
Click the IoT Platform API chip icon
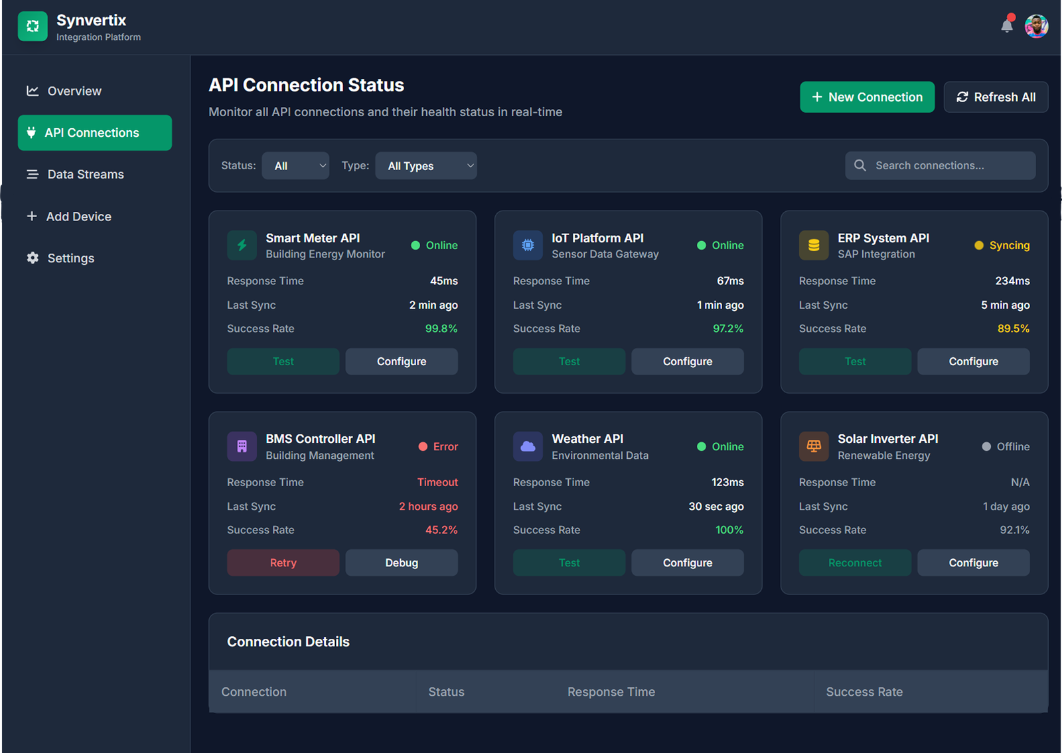click(x=528, y=246)
